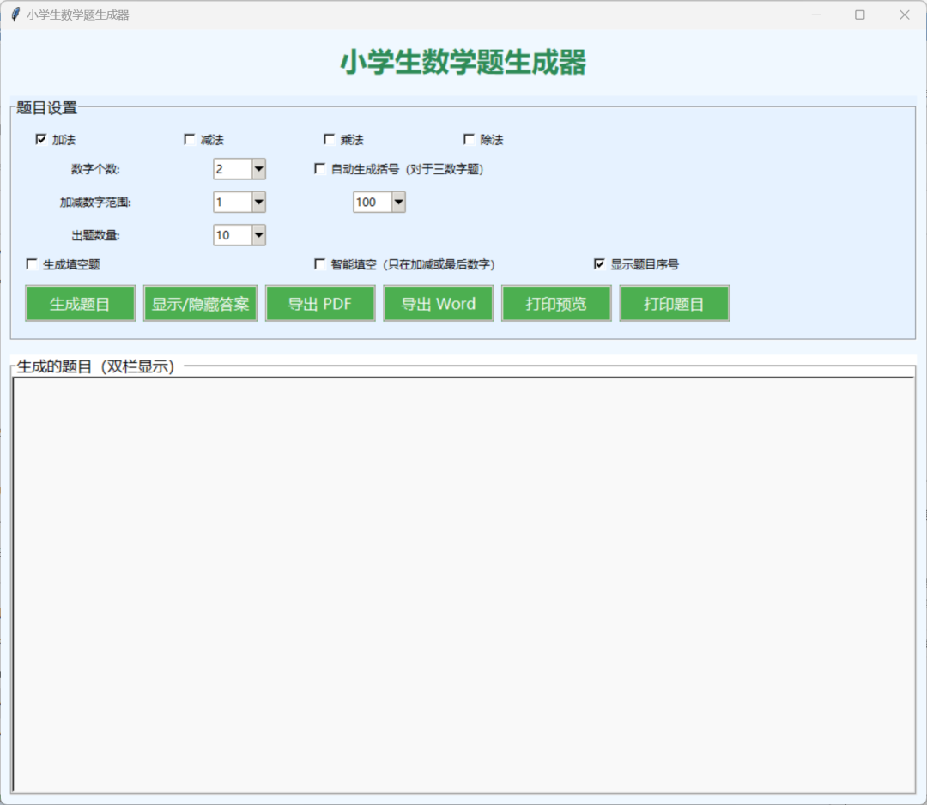Enable 自动生成括号 for three-number problems
Viewport: 927px width, 805px height.
pos(318,168)
